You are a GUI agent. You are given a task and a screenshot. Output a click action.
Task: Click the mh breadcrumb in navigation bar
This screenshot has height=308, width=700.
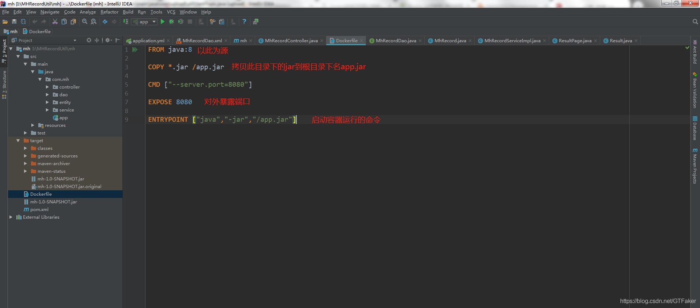coord(11,31)
